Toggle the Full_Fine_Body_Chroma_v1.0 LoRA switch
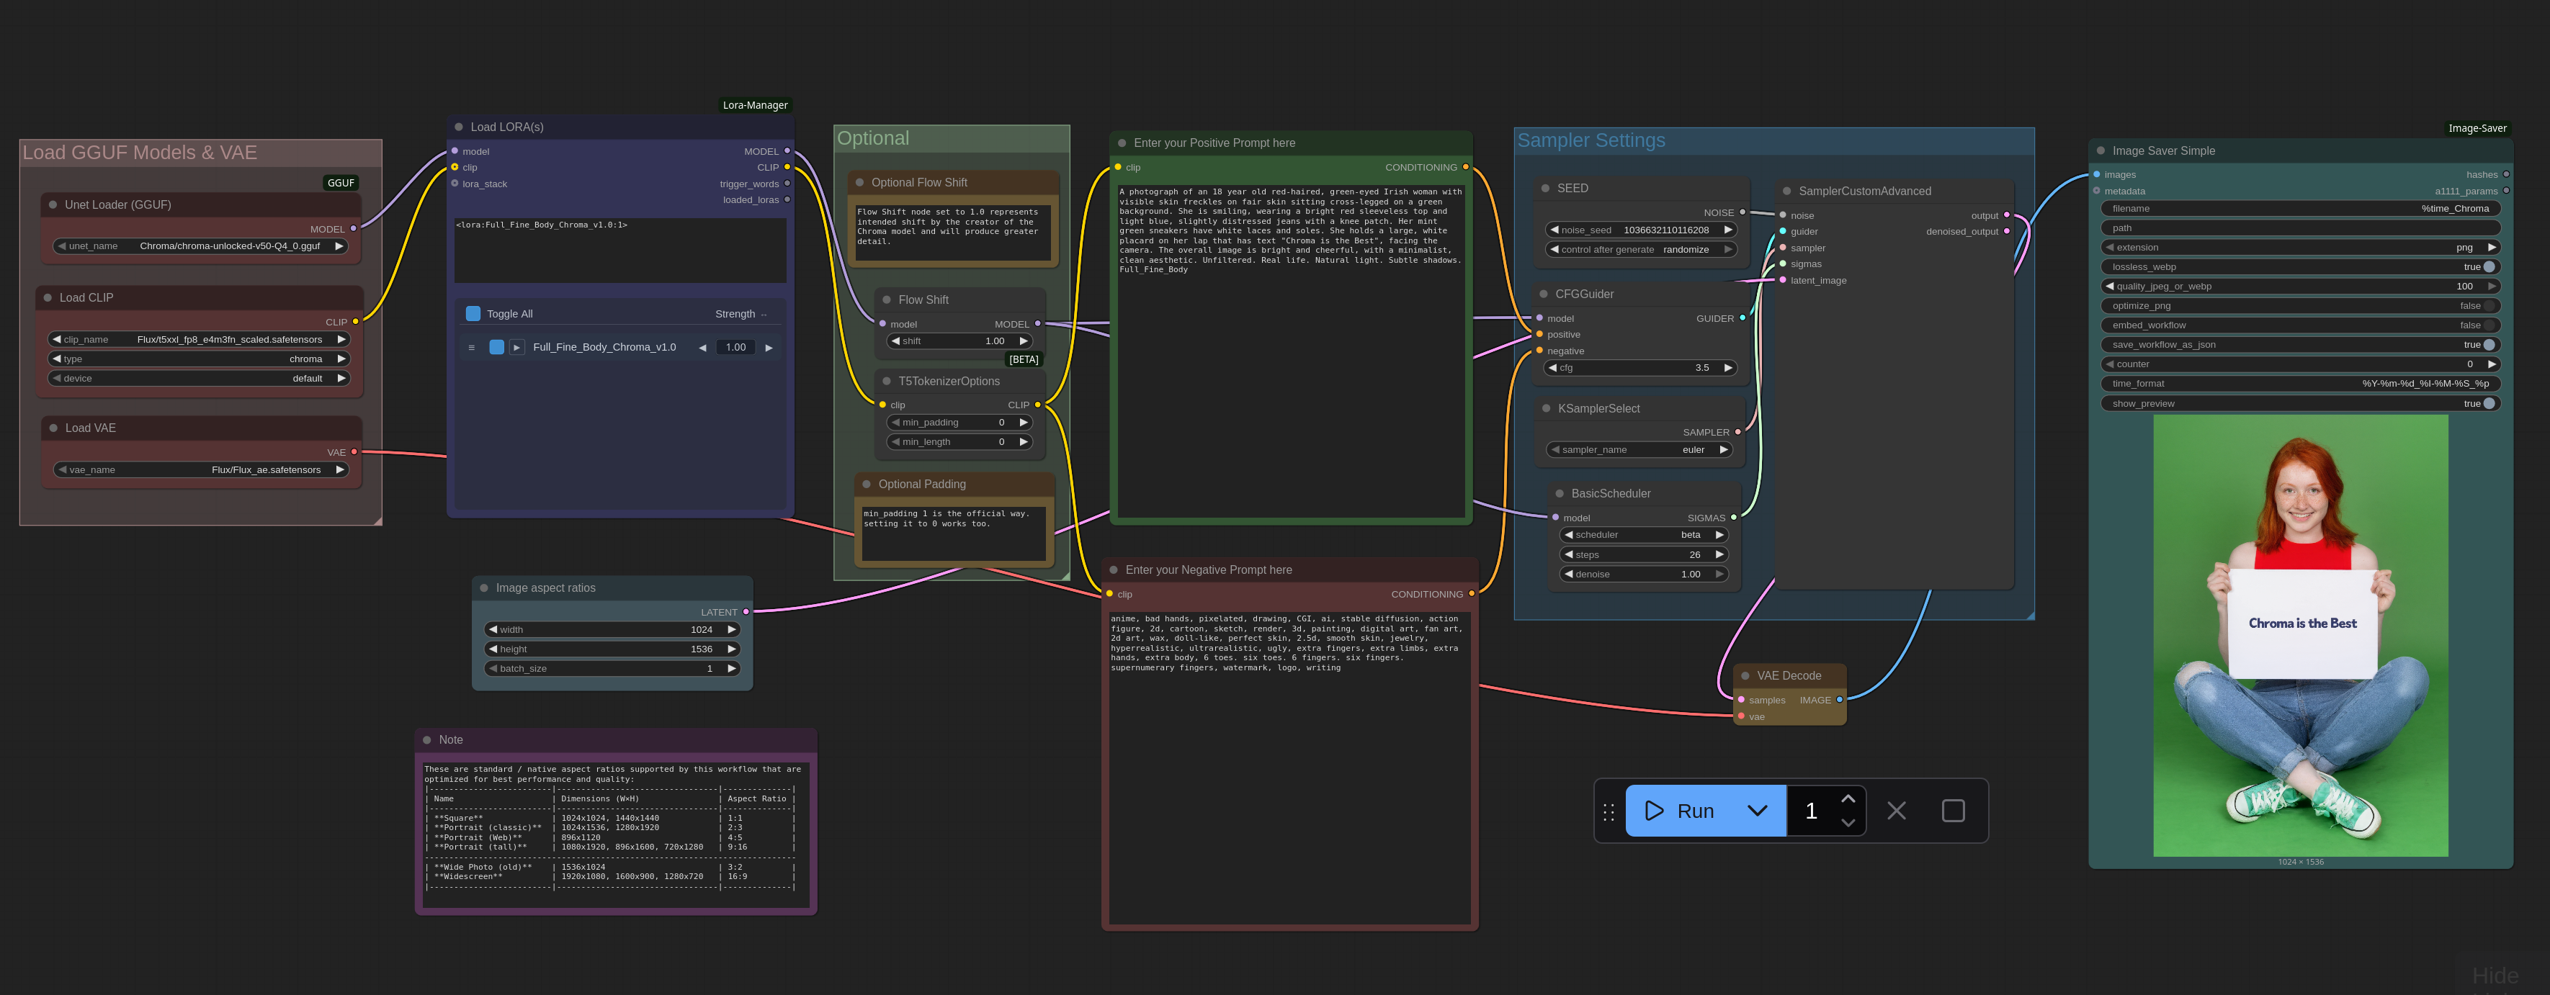Viewport: 2550px width, 995px height. (x=497, y=347)
